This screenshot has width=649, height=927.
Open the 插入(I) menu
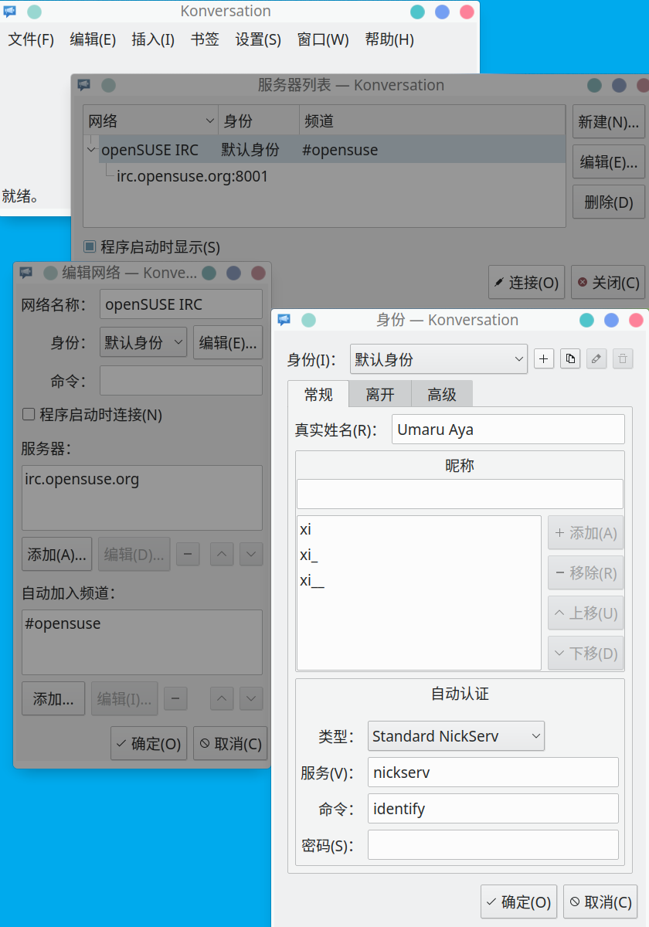click(x=153, y=40)
